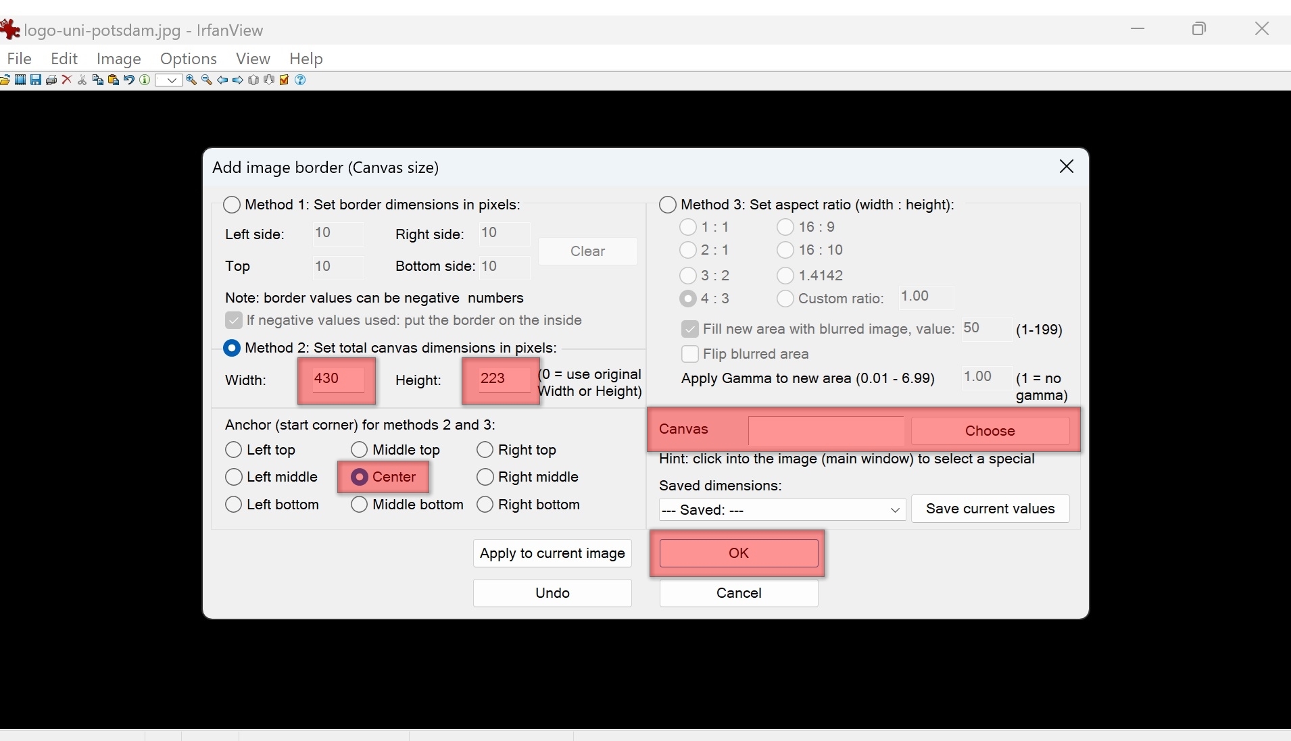
Task: Click the Save (floppy disk) toolbar icon
Action: pos(36,80)
